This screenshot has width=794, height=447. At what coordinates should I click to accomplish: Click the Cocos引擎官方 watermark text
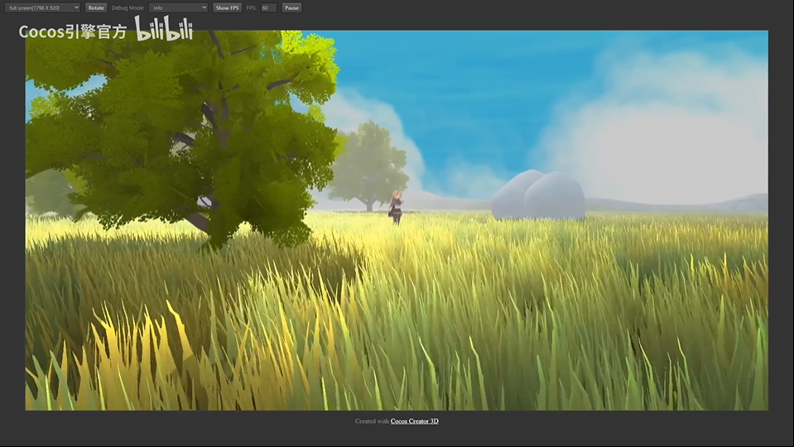[x=73, y=32]
